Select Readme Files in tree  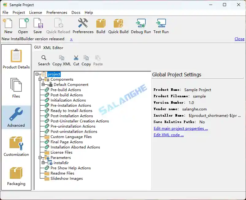click(x=62, y=173)
